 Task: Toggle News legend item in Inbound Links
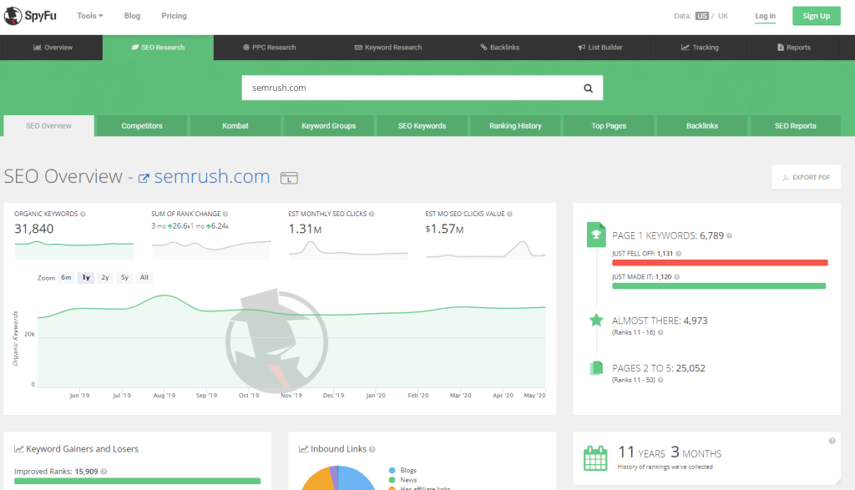pyautogui.click(x=402, y=480)
